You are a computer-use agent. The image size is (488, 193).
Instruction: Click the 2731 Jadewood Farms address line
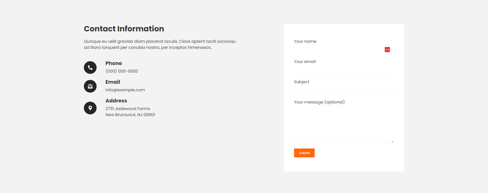pyautogui.click(x=128, y=109)
